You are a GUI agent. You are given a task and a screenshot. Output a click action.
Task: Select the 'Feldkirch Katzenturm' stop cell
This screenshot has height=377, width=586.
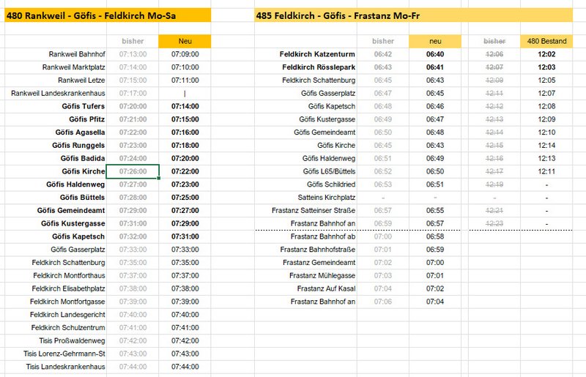(305, 54)
